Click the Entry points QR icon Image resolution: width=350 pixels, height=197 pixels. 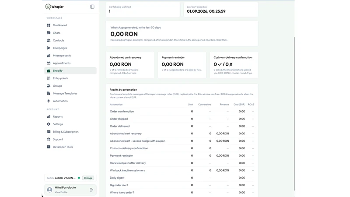click(49, 78)
